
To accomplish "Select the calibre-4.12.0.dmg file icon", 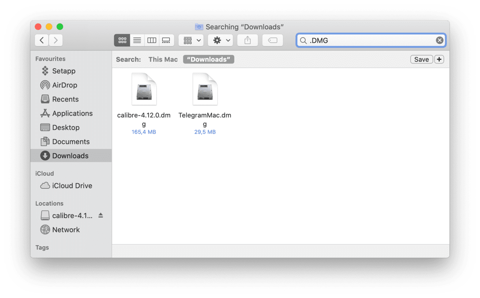I will point(144,89).
